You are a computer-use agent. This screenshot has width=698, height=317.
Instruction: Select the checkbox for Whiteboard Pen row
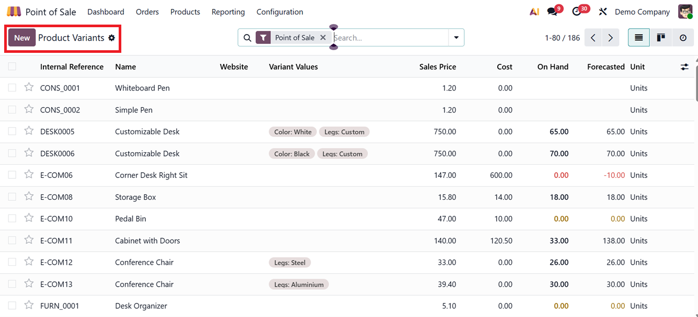tap(12, 87)
